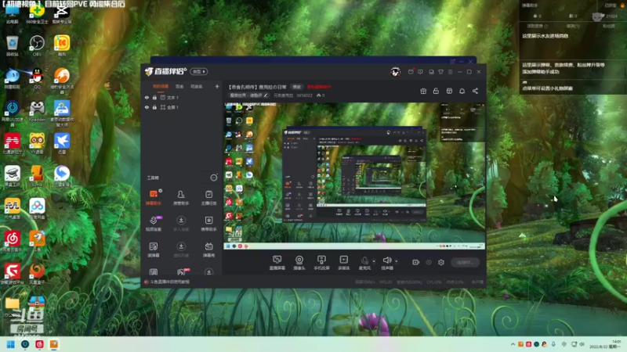Select the 文本 1 source row
The image size is (627, 352).
[182, 97]
